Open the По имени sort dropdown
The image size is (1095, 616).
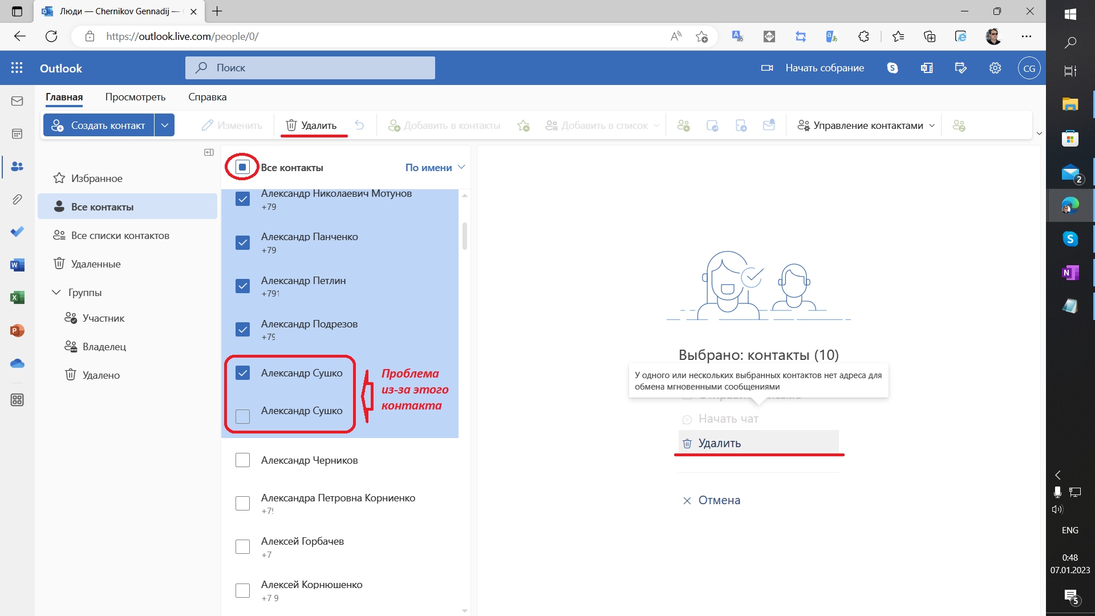[x=435, y=168]
